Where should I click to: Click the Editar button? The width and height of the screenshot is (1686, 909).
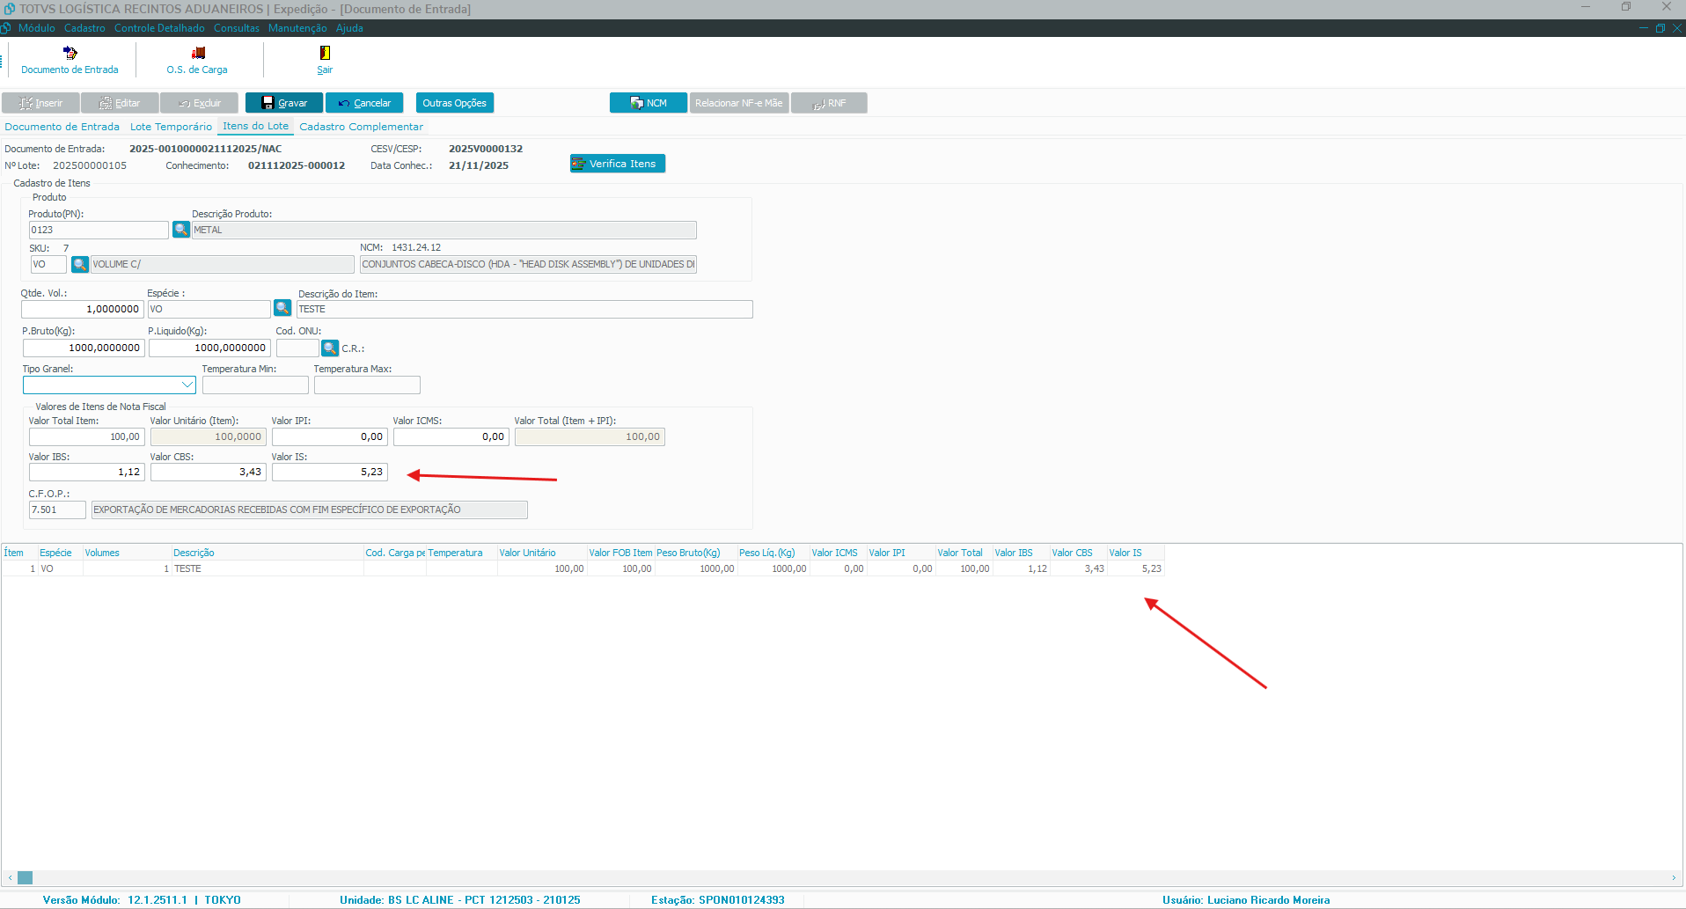coord(120,103)
